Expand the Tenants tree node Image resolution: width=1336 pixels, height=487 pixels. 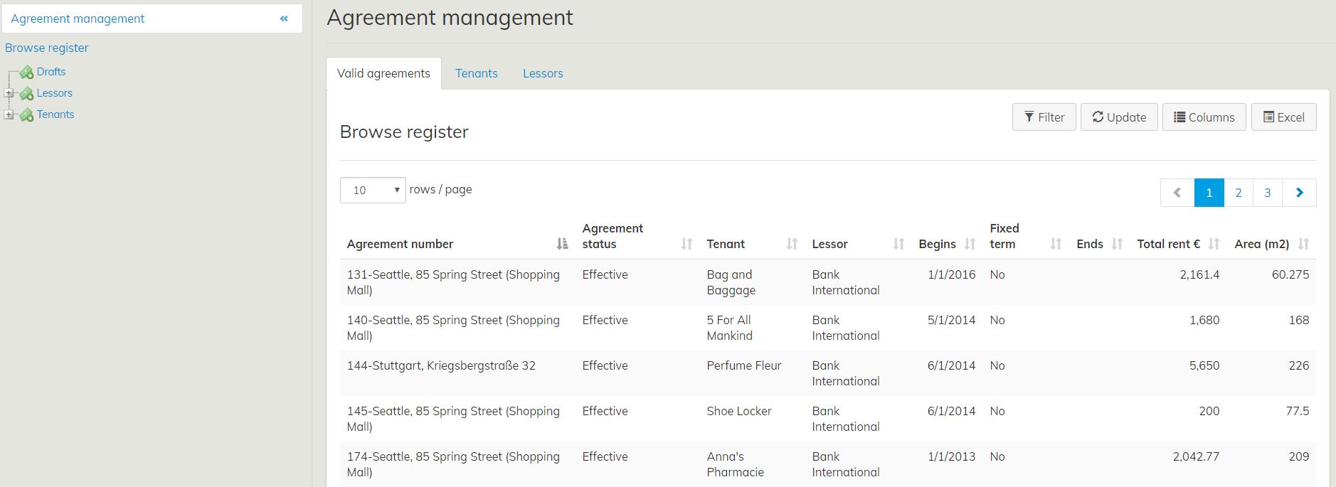click(x=9, y=114)
